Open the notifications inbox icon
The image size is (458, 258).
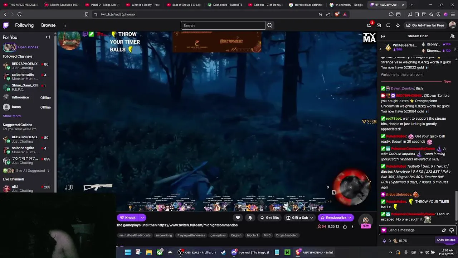tap(379, 25)
